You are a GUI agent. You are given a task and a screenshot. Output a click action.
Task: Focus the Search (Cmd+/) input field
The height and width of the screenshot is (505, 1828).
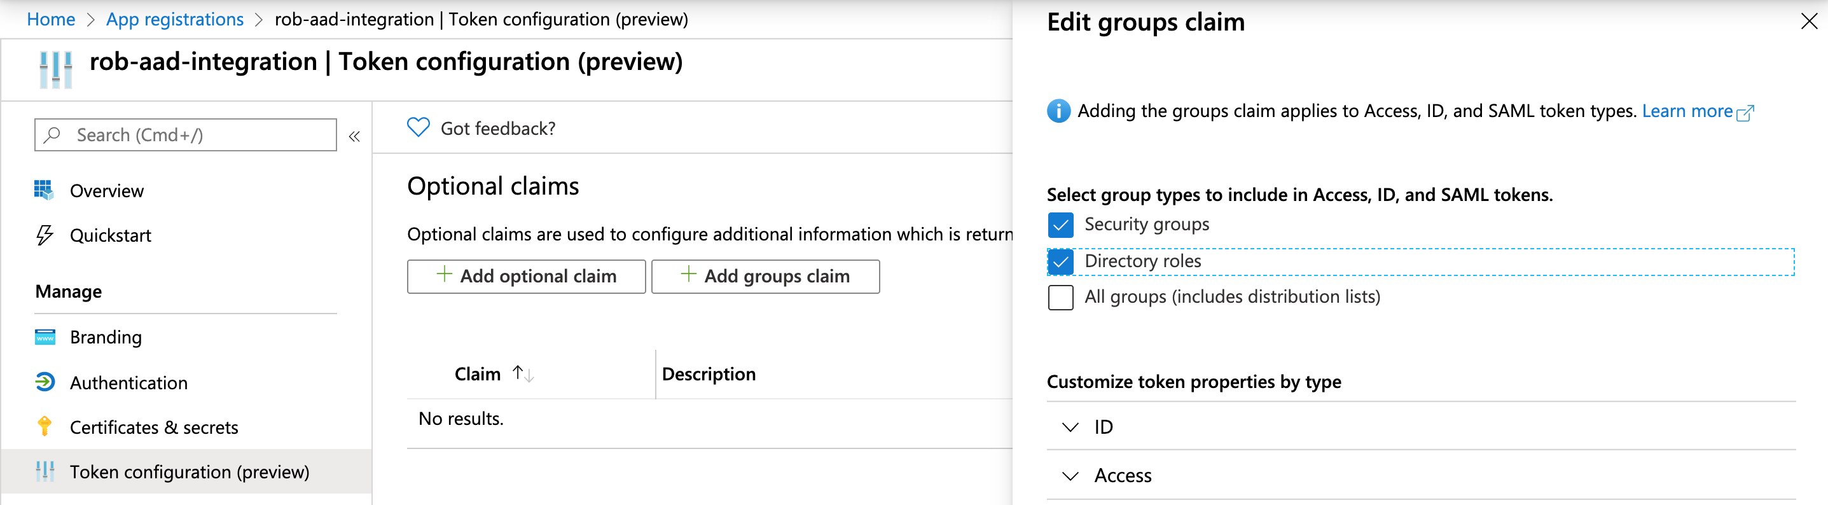pyautogui.click(x=185, y=135)
